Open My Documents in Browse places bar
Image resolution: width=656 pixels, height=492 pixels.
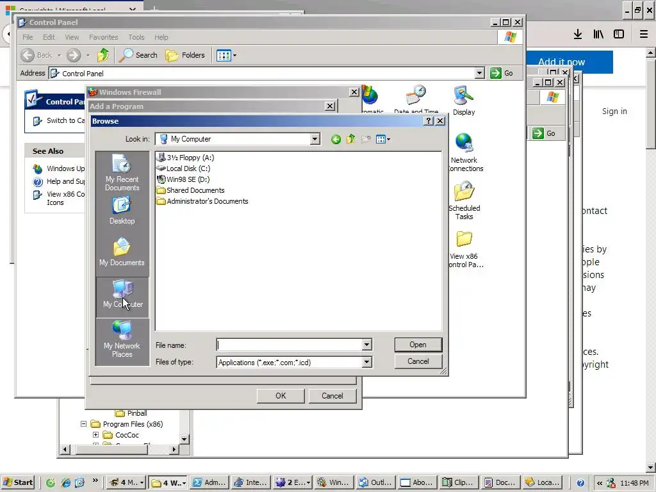(122, 252)
